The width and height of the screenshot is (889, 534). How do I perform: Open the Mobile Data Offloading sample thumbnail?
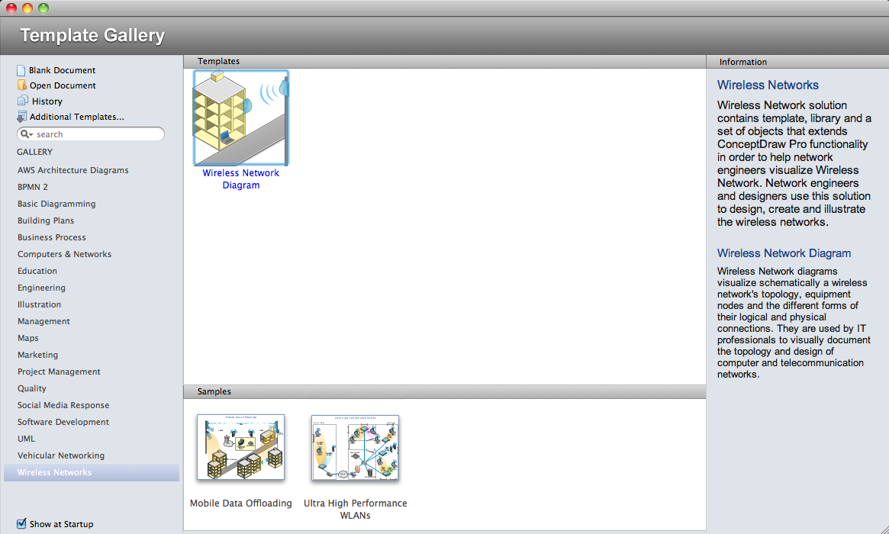241,447
